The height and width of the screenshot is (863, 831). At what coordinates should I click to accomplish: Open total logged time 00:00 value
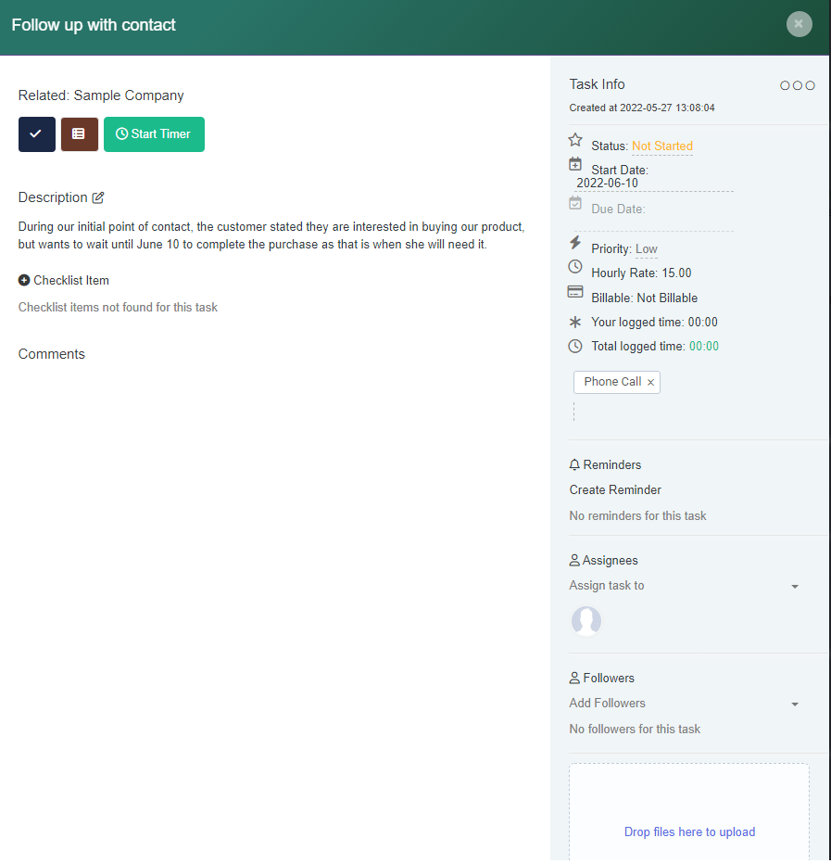point(703,347)
